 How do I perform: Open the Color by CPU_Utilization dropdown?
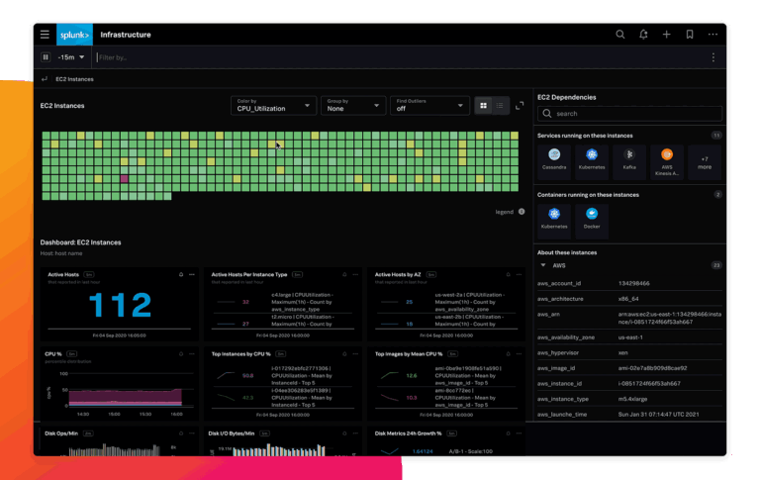(x=273, y=106)
